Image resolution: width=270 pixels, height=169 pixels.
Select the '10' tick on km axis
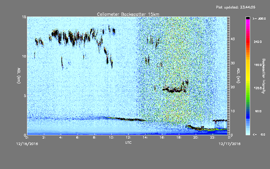[24, 56]
